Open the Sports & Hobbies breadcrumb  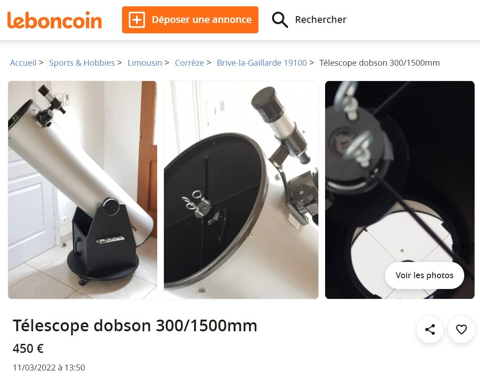tap(82, 63)
